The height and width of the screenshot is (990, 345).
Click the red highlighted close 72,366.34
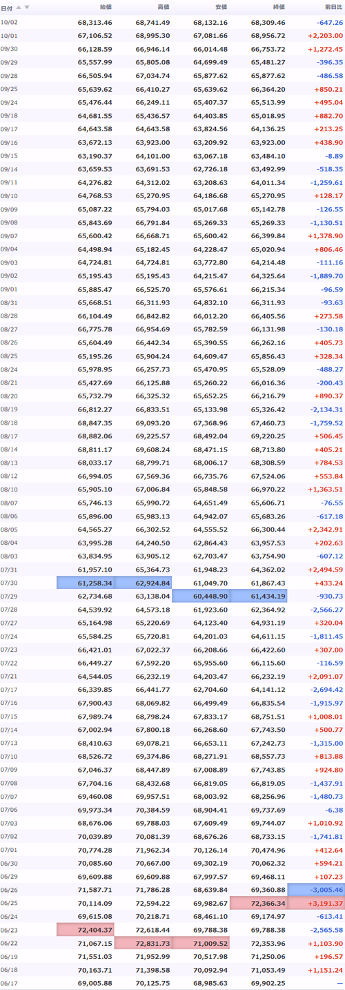click(x=258, y=903)
